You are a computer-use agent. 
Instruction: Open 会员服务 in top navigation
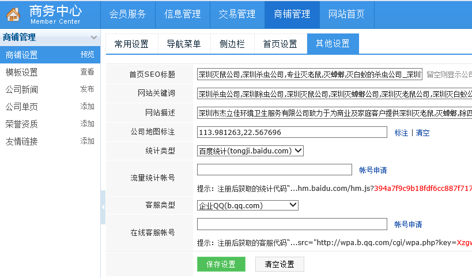[127, 14]
